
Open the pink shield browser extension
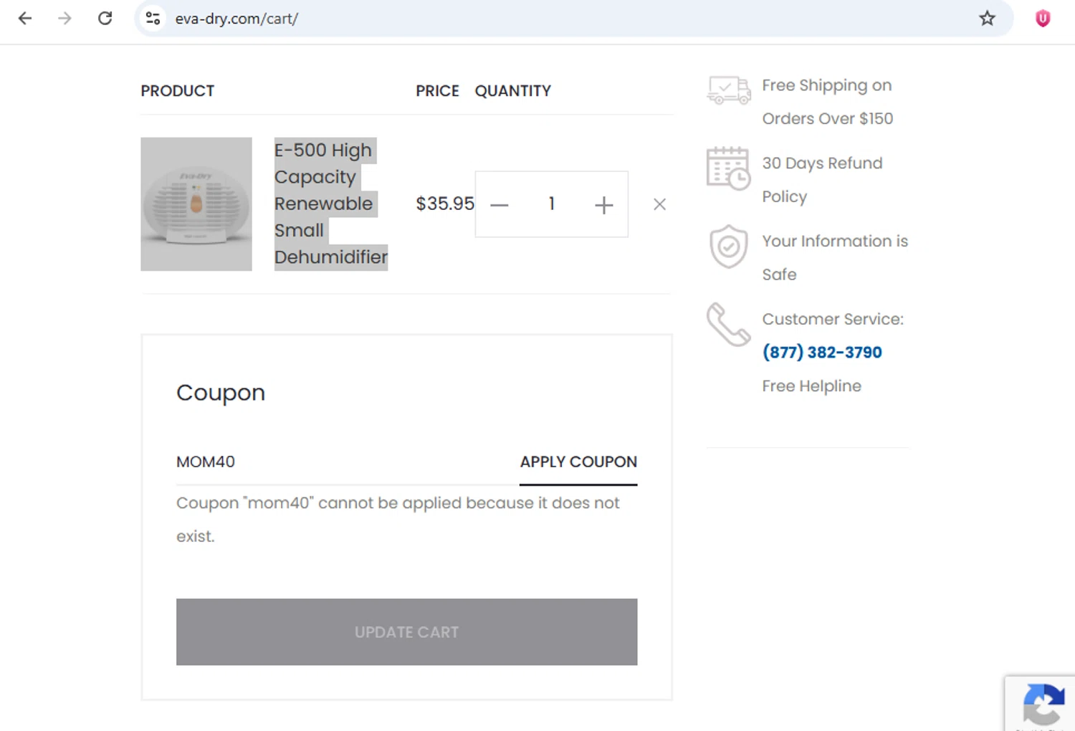point(1043,19)
